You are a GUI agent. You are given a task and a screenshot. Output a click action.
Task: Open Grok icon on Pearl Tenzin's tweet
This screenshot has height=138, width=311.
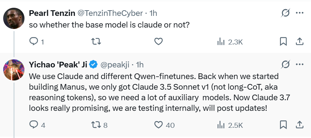pos(286,13)
